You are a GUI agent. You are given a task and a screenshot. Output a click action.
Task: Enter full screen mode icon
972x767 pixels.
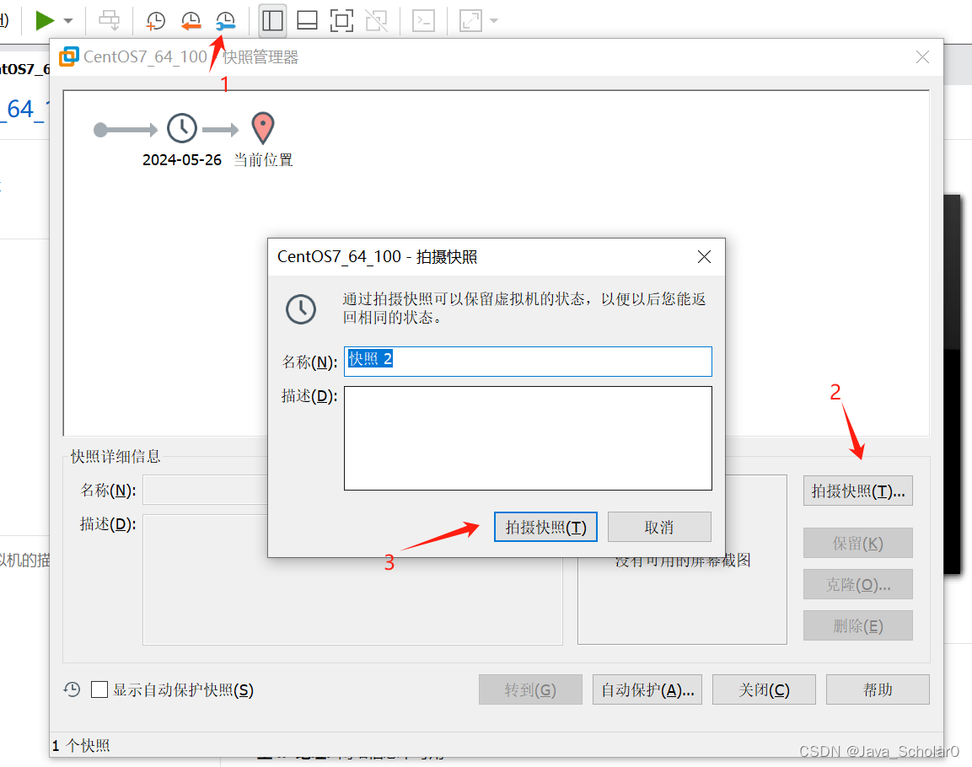tap(341, 20)
